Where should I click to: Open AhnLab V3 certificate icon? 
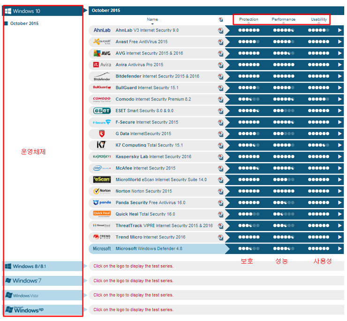point(220,31)
